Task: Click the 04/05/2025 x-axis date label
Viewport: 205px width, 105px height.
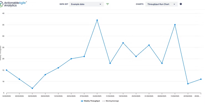Action: (x=97, y=96)
